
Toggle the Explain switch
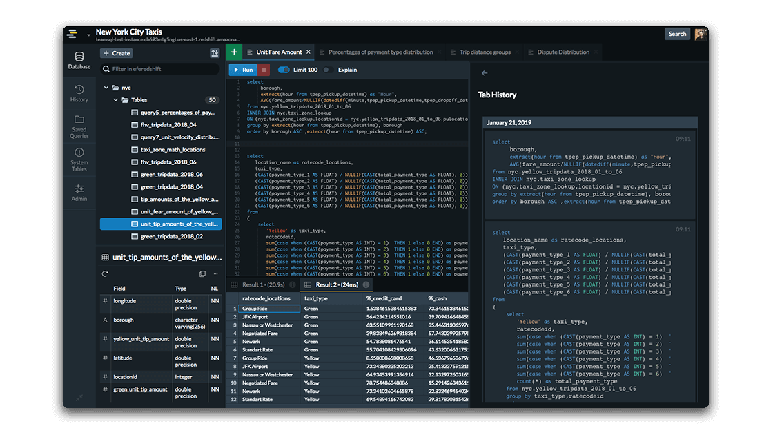328,70
